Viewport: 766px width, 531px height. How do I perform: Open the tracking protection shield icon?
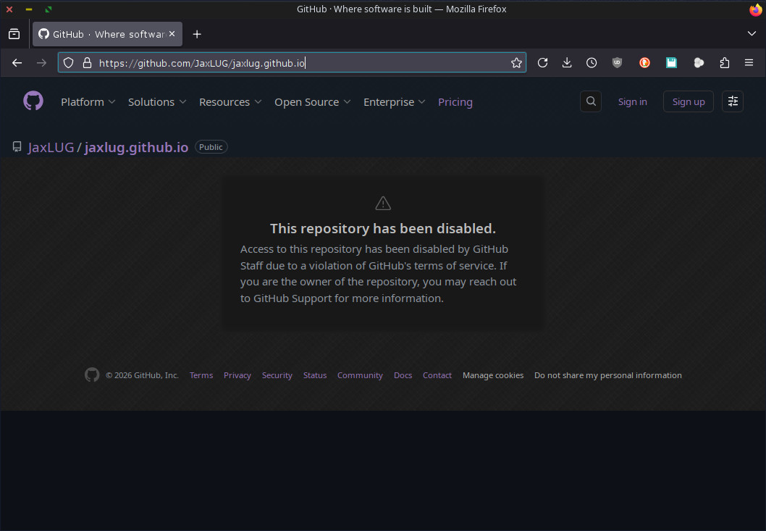(x=68, y=62)
